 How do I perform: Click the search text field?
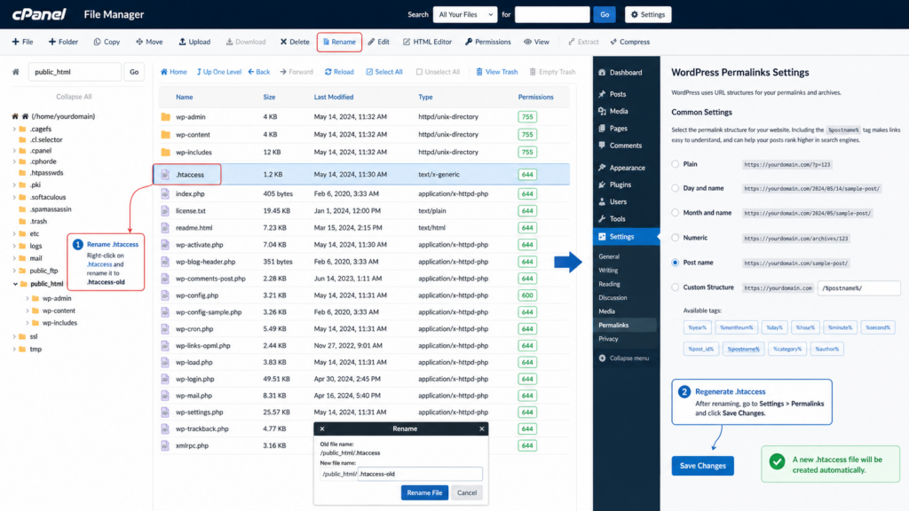tap(552, 14)
